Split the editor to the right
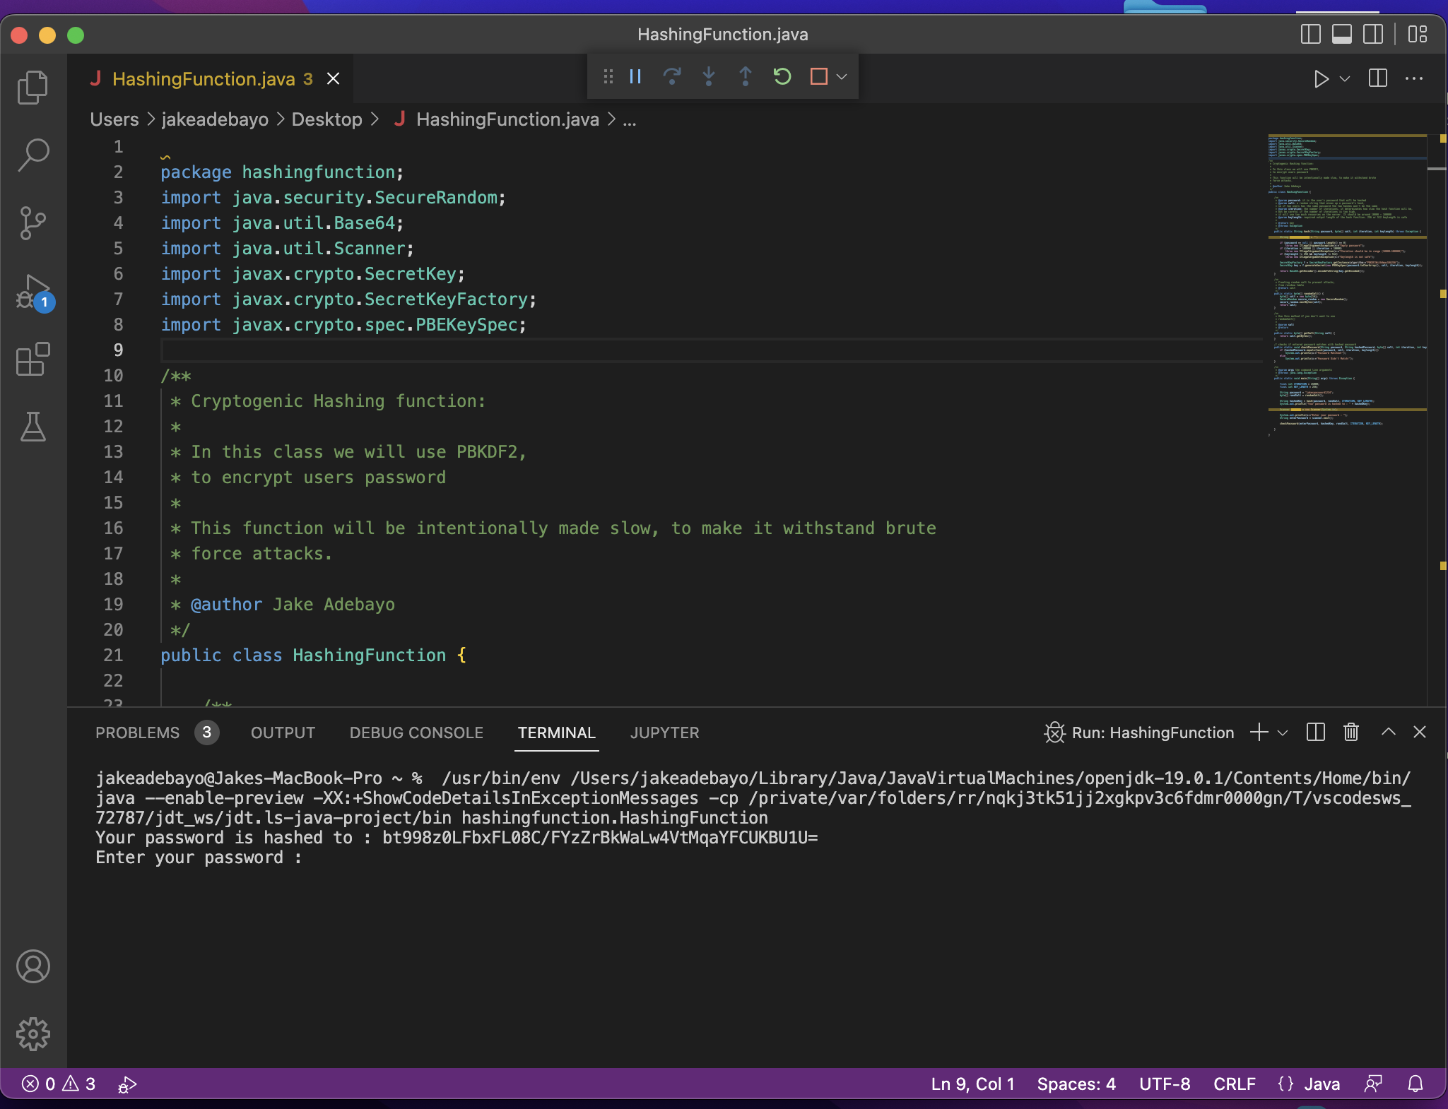1448x1109 pixels. 1378,78
